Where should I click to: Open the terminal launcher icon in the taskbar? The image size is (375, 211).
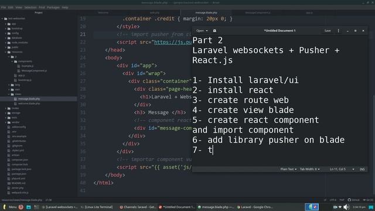[36, 207]
